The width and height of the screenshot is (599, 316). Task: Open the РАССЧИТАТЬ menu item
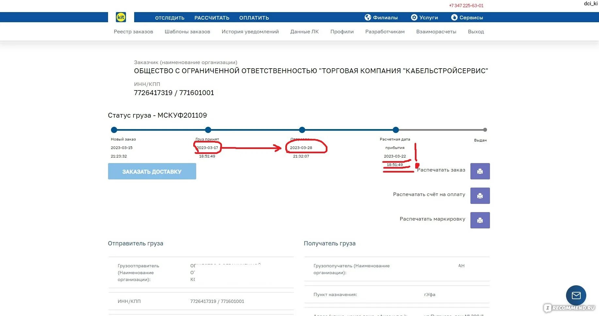tap(212, 18)
